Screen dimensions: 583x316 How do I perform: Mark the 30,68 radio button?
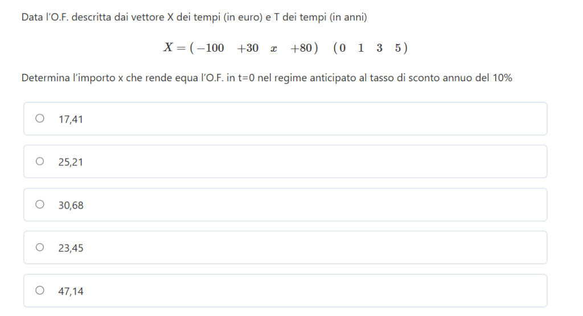[x=40, y=205]
